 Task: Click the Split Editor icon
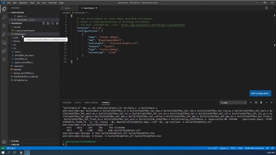pos(267,8)
